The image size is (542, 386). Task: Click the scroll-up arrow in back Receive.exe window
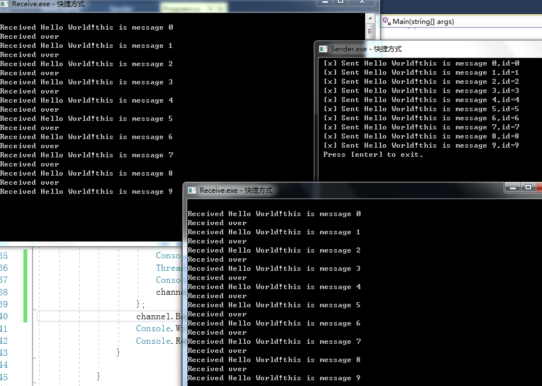click(370, 19)
